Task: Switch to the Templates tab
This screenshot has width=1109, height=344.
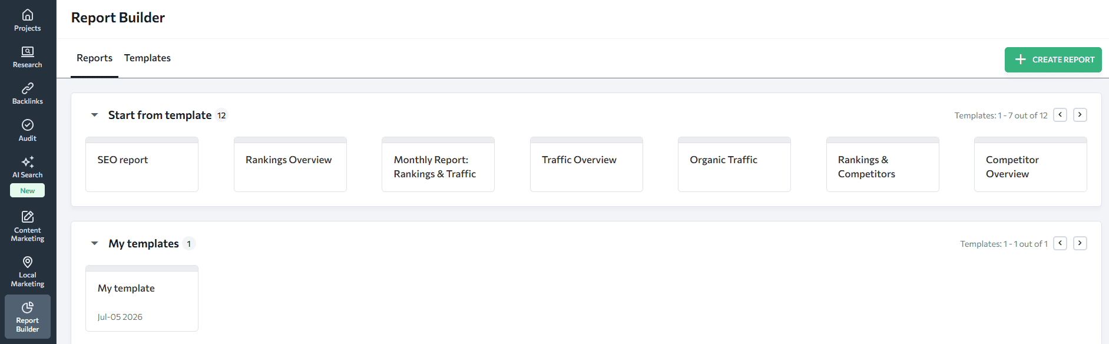Action: pos(147,58)
